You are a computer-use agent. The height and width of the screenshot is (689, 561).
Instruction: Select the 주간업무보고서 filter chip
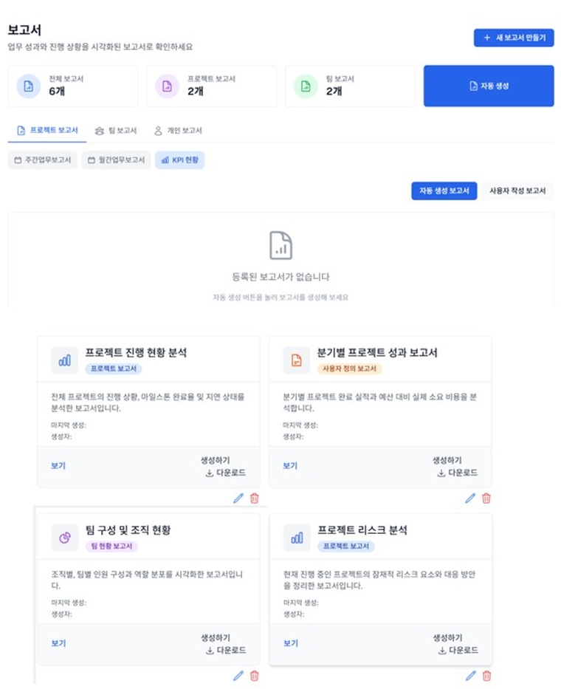pos(43,160)
